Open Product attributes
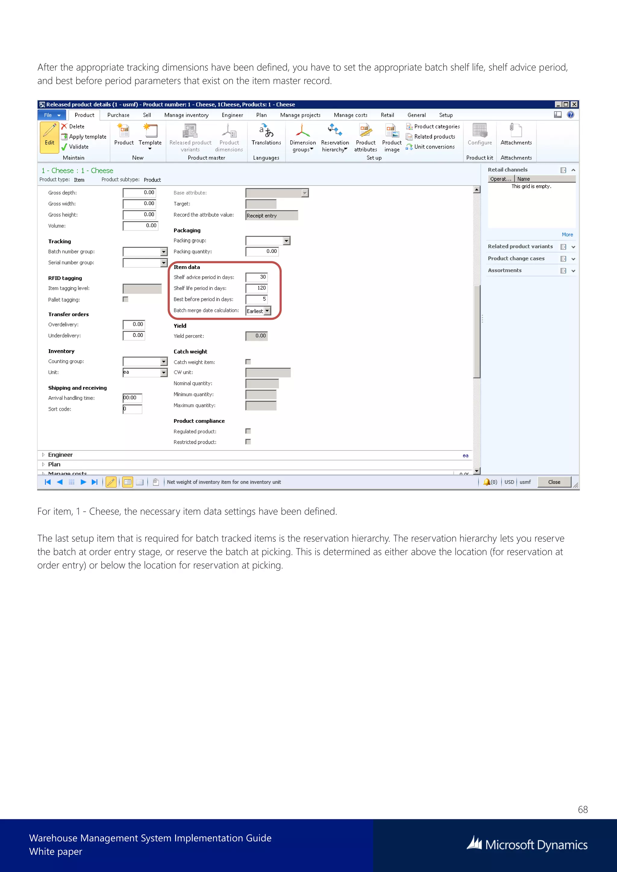This screenshot has height=872, width=617. [365, 138]
